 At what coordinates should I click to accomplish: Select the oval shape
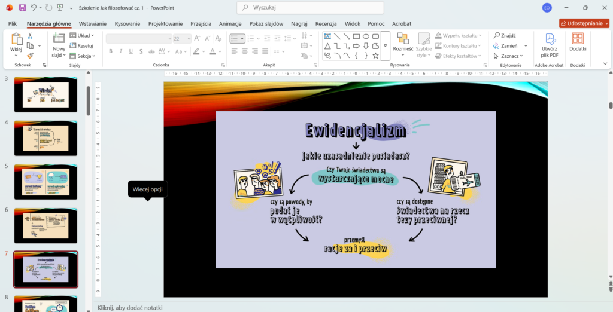(x=366, y=36)
